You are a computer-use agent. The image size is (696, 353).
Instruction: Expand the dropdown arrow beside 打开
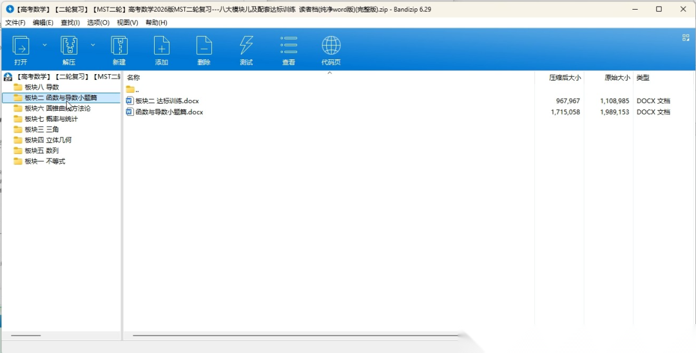click(x=44, y=45)
